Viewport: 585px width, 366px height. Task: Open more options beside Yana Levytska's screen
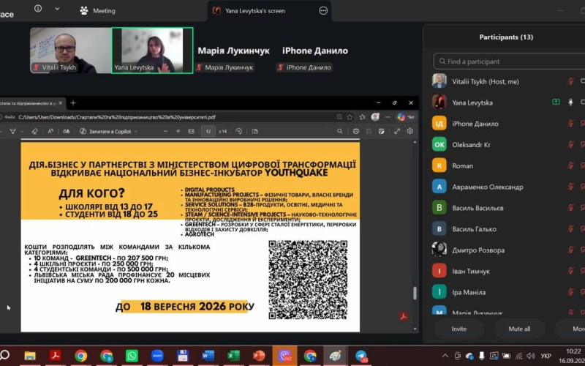tap(323, 11)
